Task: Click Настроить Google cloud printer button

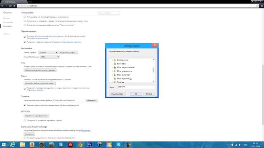Action: pos(29,134)
